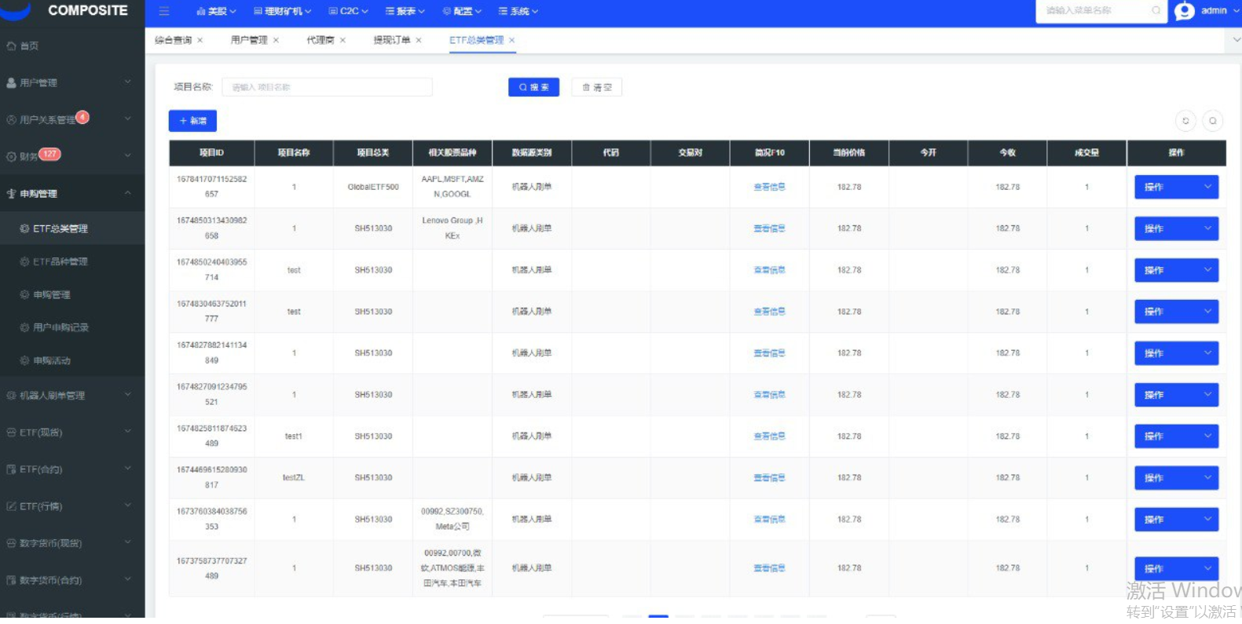Open 操作 dropdown for the test1 row
Viewport: 1242px width, 624px height.
click(1176, 436)
